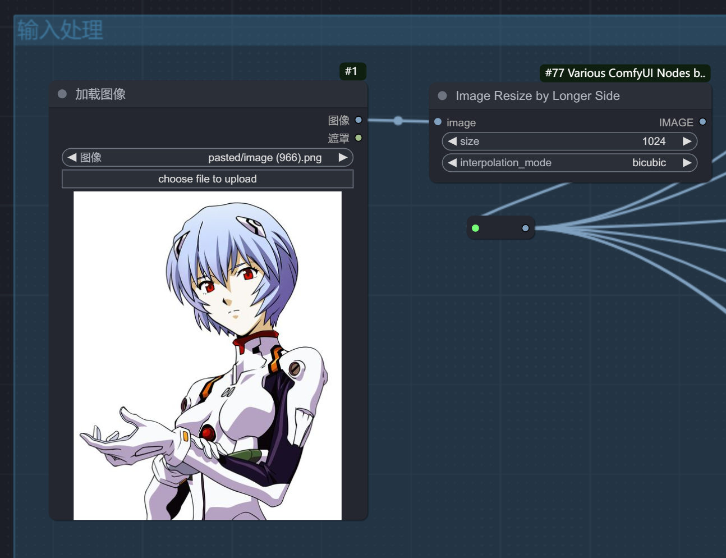Click the link midpoint dot between nodes
This screenshot has width=726, height=558.
pos(398,121)
